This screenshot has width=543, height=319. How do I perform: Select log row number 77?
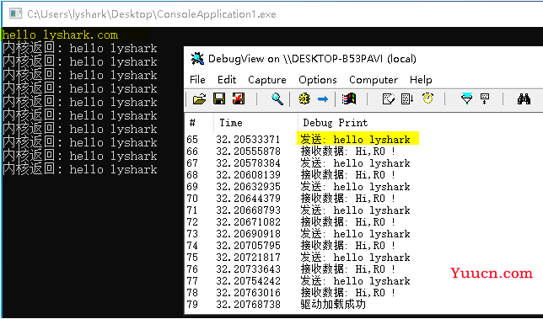point(192,281)
